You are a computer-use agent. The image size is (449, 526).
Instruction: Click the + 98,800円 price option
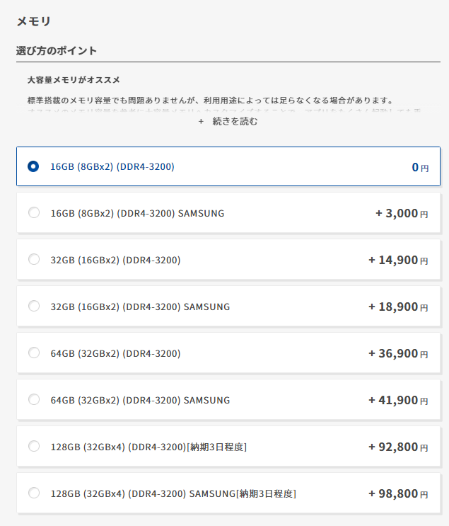tap(397, 493)
